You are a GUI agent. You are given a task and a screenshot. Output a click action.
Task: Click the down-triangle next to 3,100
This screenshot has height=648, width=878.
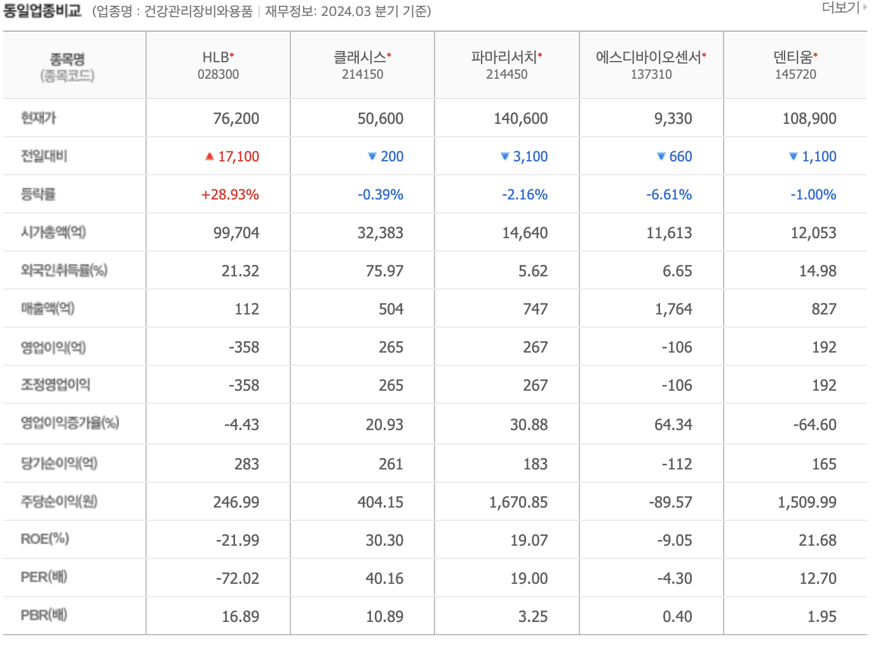click(505, 156)
